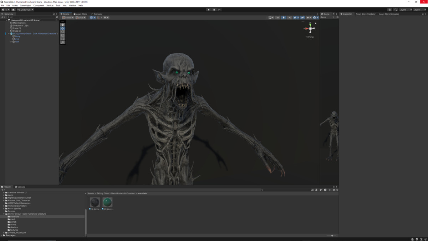Open the Layers dropdown
This screenshot has height=241, width=428.
(x=405, y=10)
